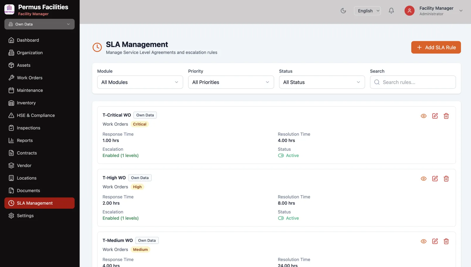Delete the T-High WO rule
This screenshot has width=471, height=267.
coord(446,178)
